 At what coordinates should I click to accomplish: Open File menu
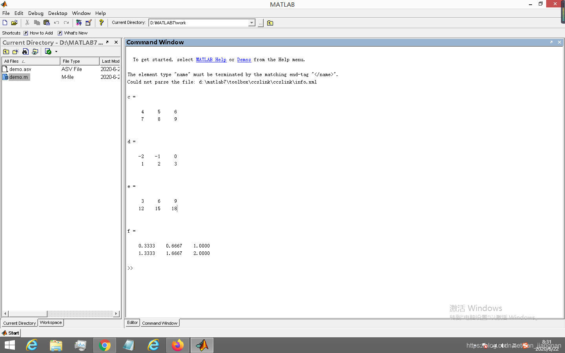[x=6, y=13]
